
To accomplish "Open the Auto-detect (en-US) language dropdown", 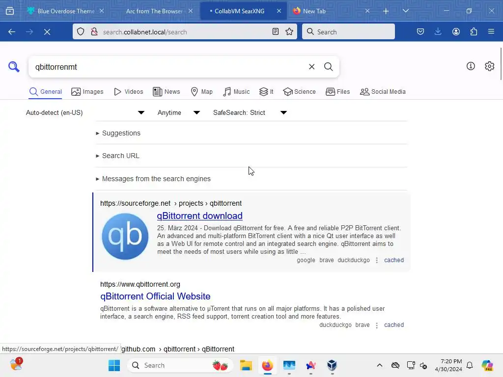I will tap(85, 112).
